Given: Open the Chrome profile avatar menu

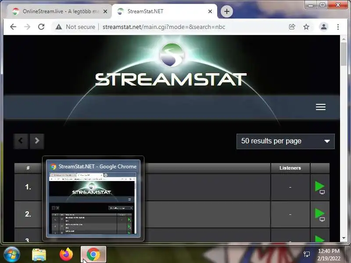Looking at the screenshot, I should tap(323, 27).
